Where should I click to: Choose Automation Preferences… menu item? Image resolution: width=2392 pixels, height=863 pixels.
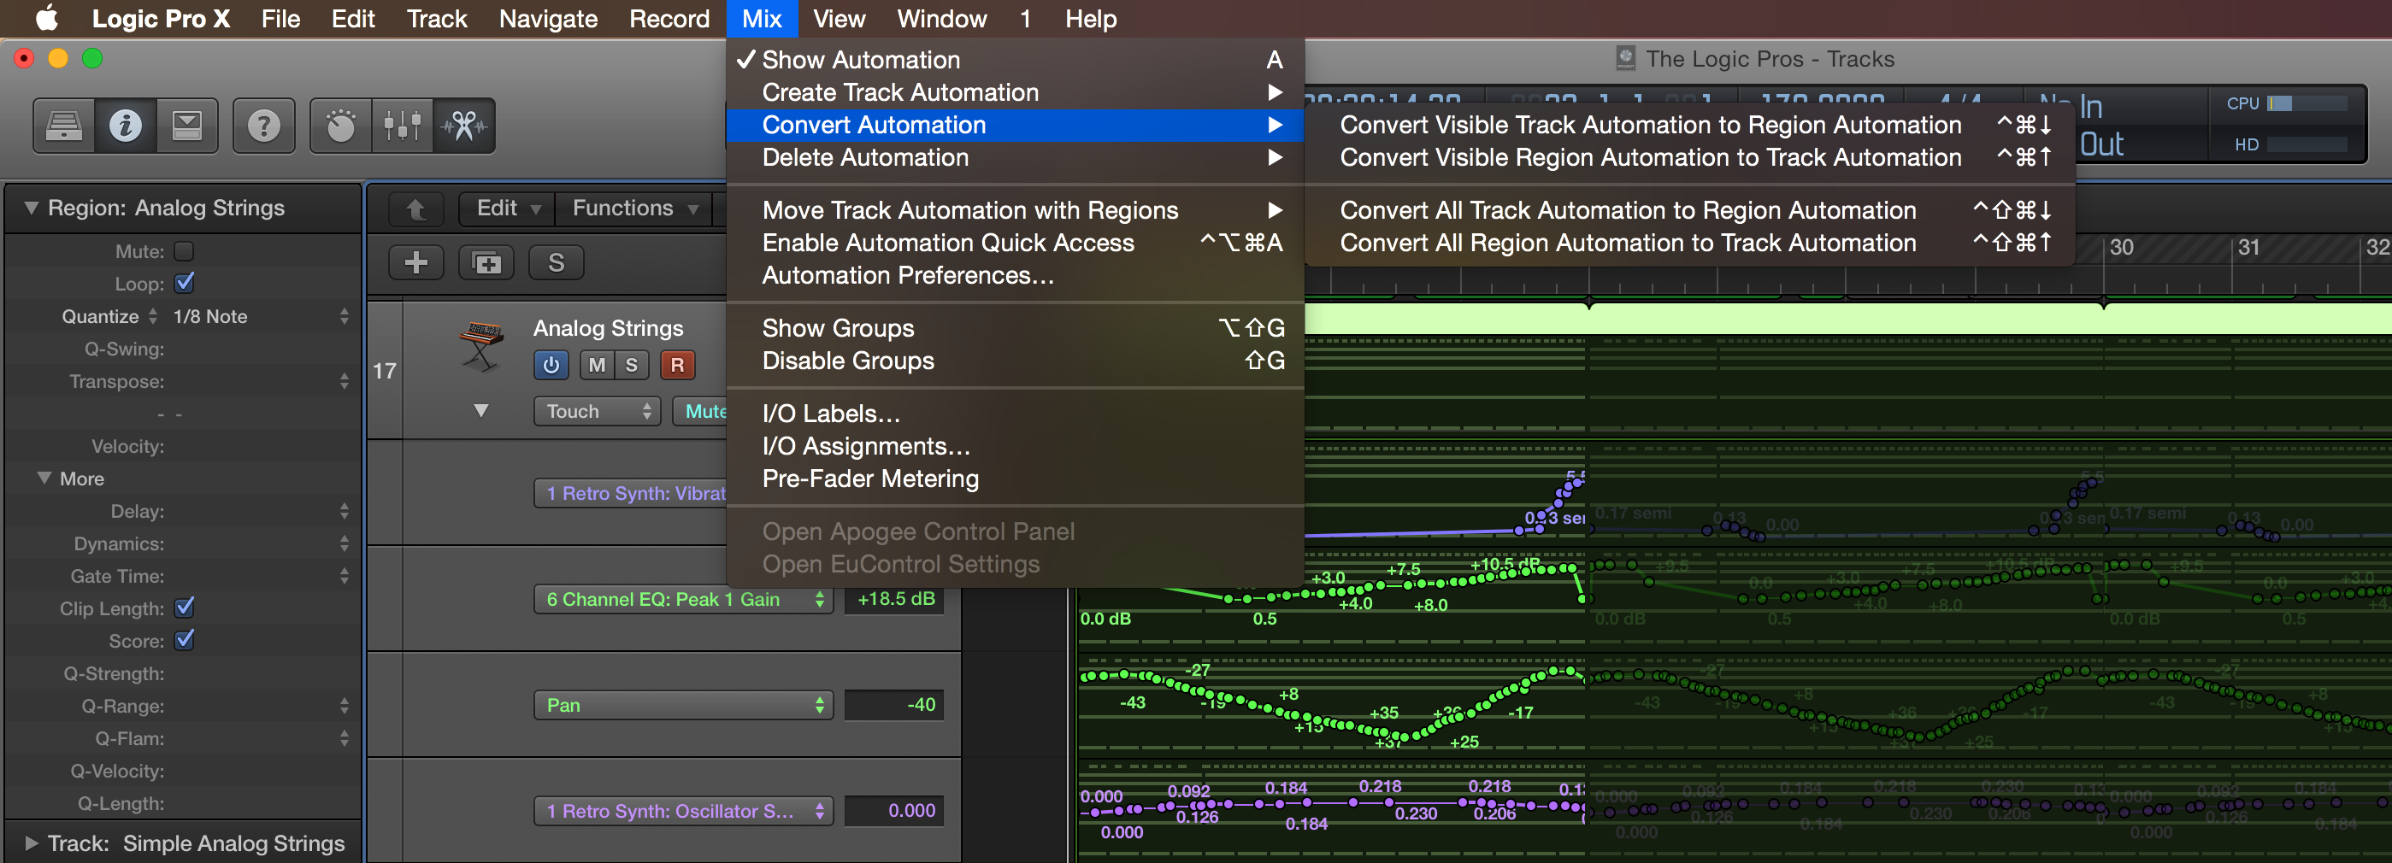[x=1015, y=274]
